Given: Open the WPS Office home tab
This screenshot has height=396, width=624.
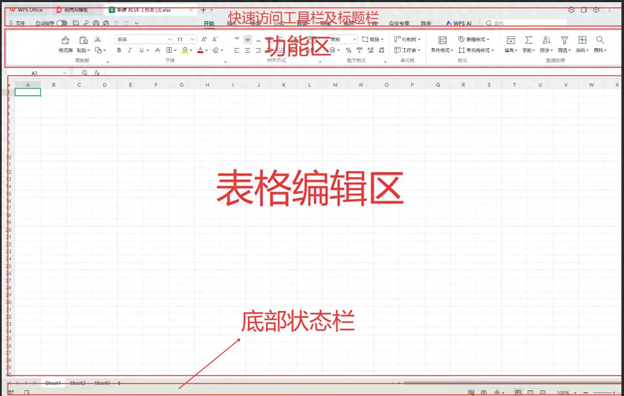Looking at the screenshot, I should tap(26, 9).
